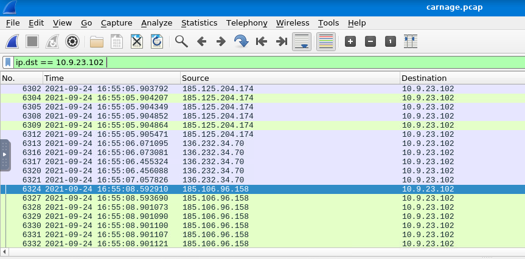The height and width of the screenshot is (259, 525).
Task: Open capture options gear icon
Action: click(72, 41)
